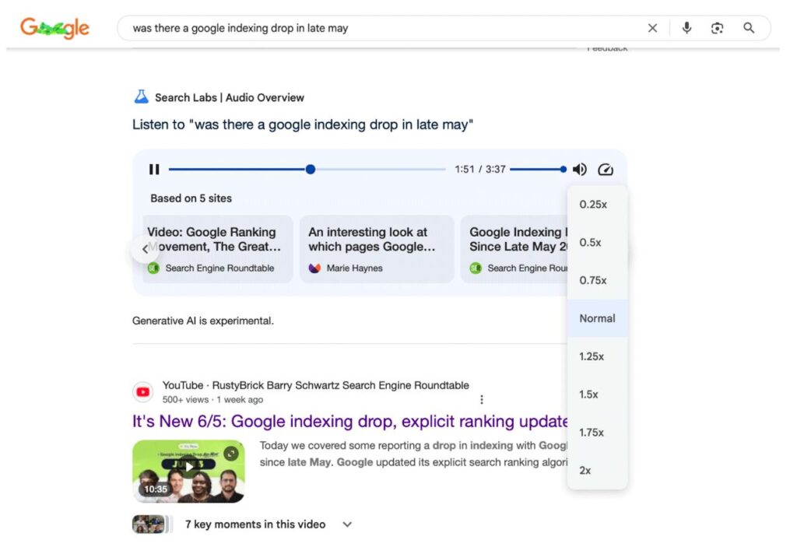Click the Search Labs flask icon

(142, 96)
